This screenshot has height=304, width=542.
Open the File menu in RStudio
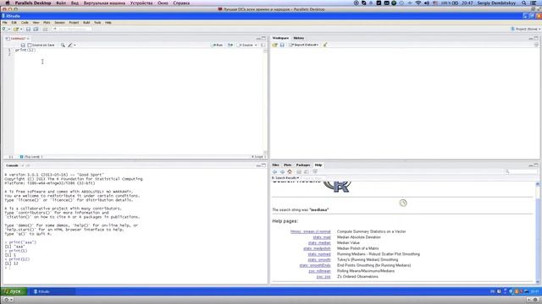point(5,23)
